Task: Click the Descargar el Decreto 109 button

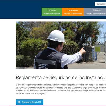Action: [x=30, y=102]
